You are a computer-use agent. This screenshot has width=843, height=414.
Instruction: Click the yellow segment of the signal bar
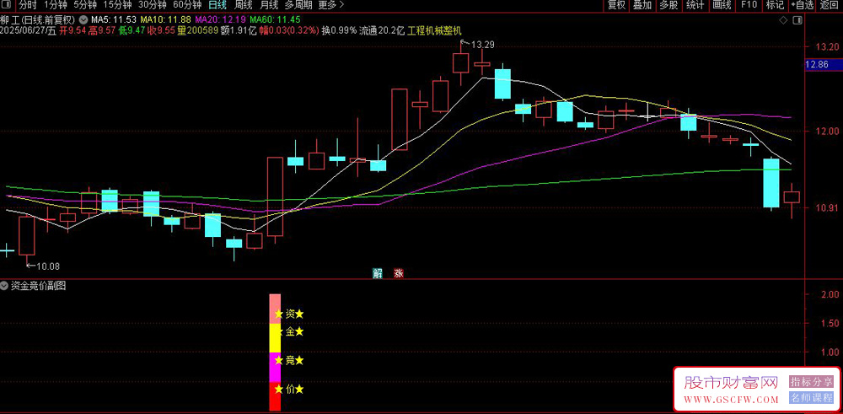coord(275,337)
